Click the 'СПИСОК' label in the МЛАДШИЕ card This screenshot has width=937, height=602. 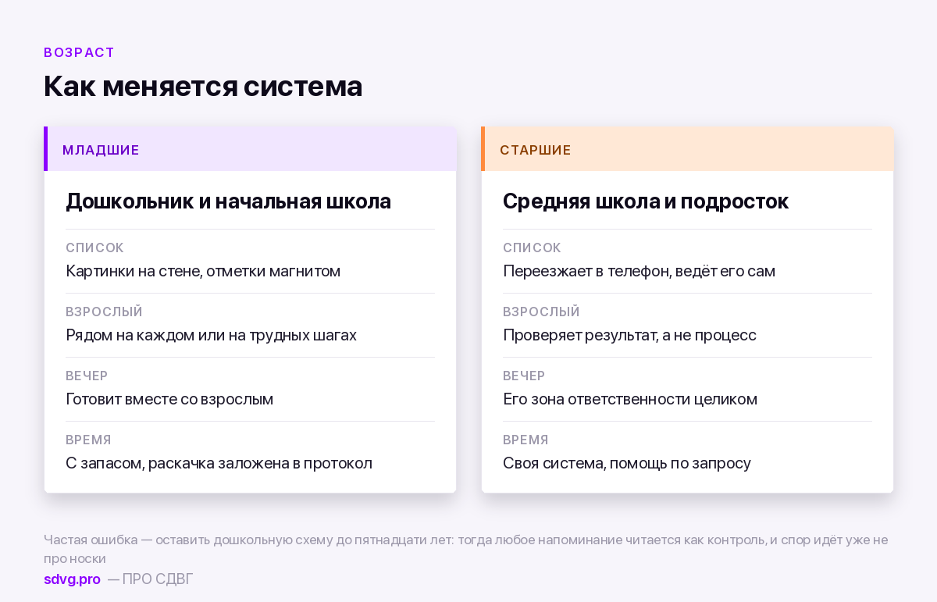(94, 248)
